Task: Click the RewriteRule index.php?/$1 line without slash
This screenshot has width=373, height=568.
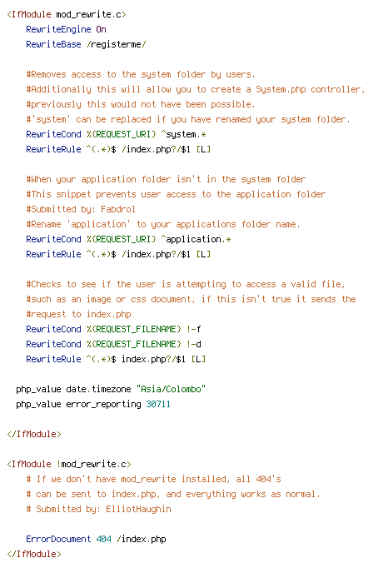Action: (116, 359)
